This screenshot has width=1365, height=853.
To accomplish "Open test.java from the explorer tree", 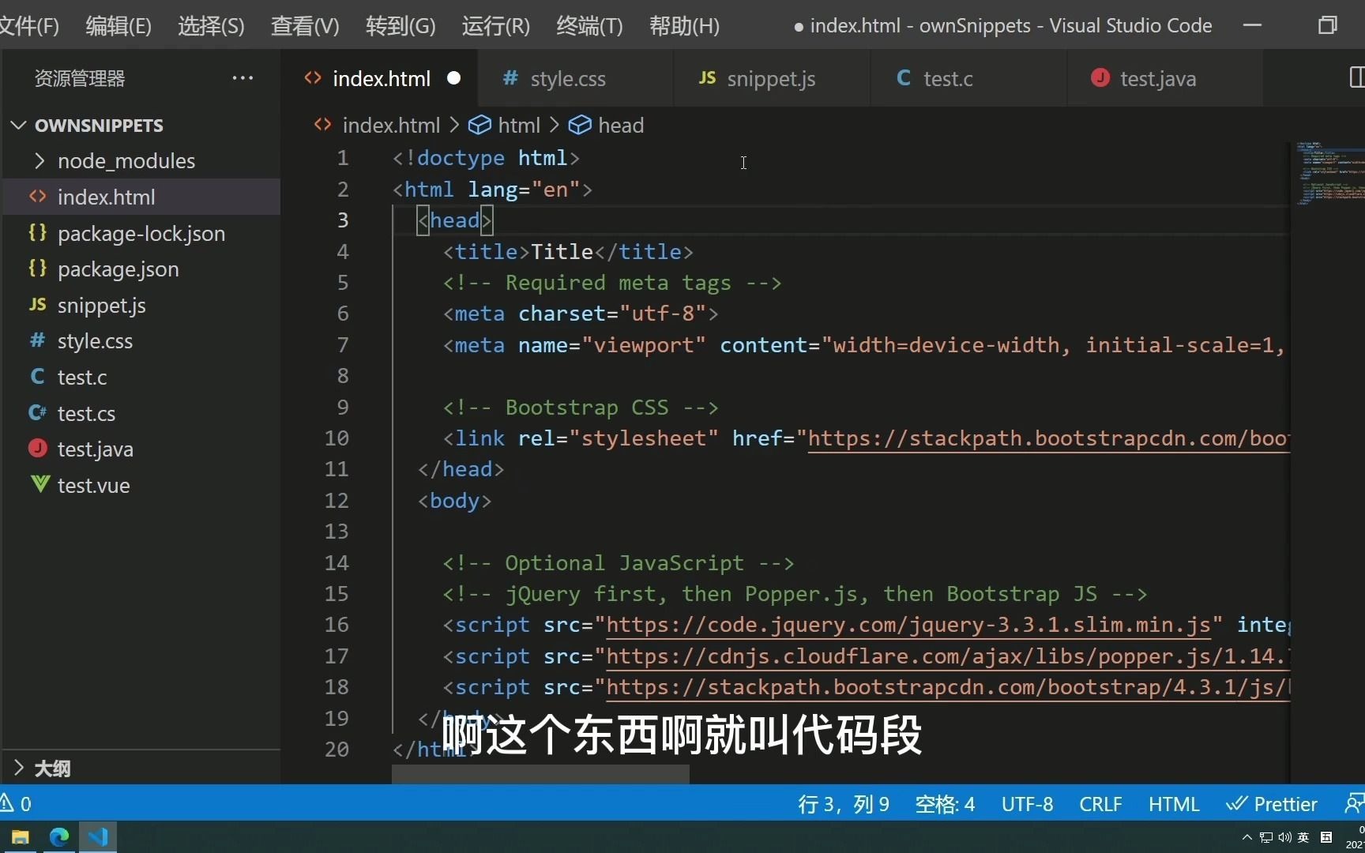I will pos(141,449).
